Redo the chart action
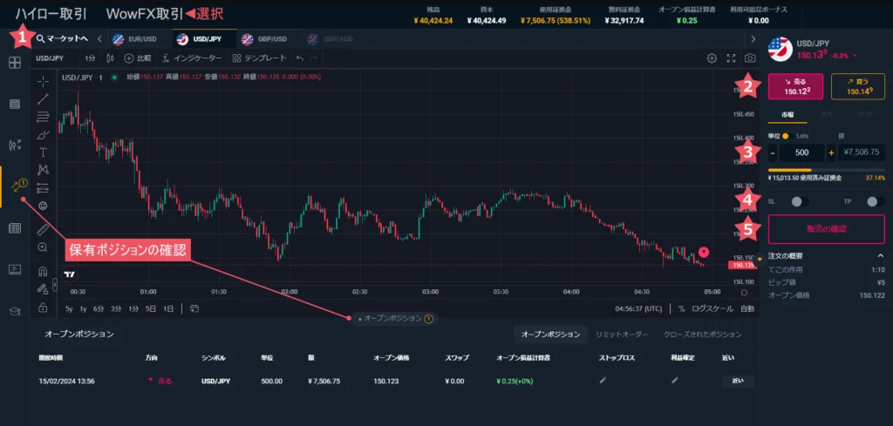 313,58
